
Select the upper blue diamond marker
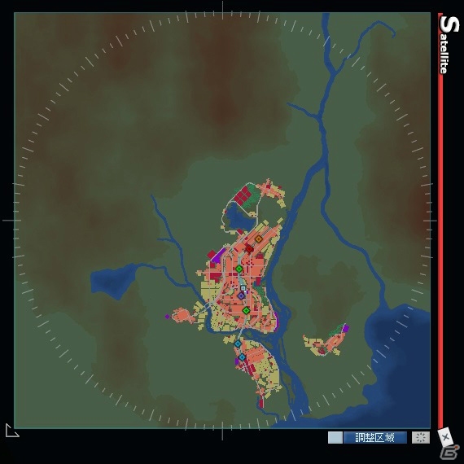click(x=238, y=344)
